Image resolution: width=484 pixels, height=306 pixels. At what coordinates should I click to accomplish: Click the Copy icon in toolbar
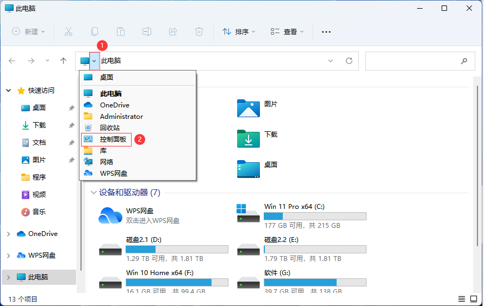pyautogui.click(x=95, y=31)
